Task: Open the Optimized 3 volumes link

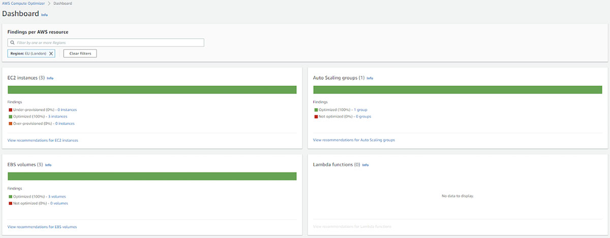Action: point(57,196)
